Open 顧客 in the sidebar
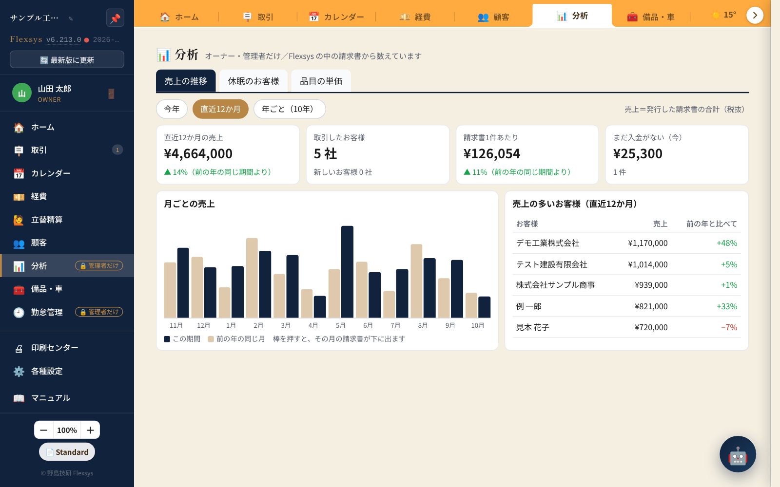This screenshot has width=780, height=487. [x=67, y=243]
